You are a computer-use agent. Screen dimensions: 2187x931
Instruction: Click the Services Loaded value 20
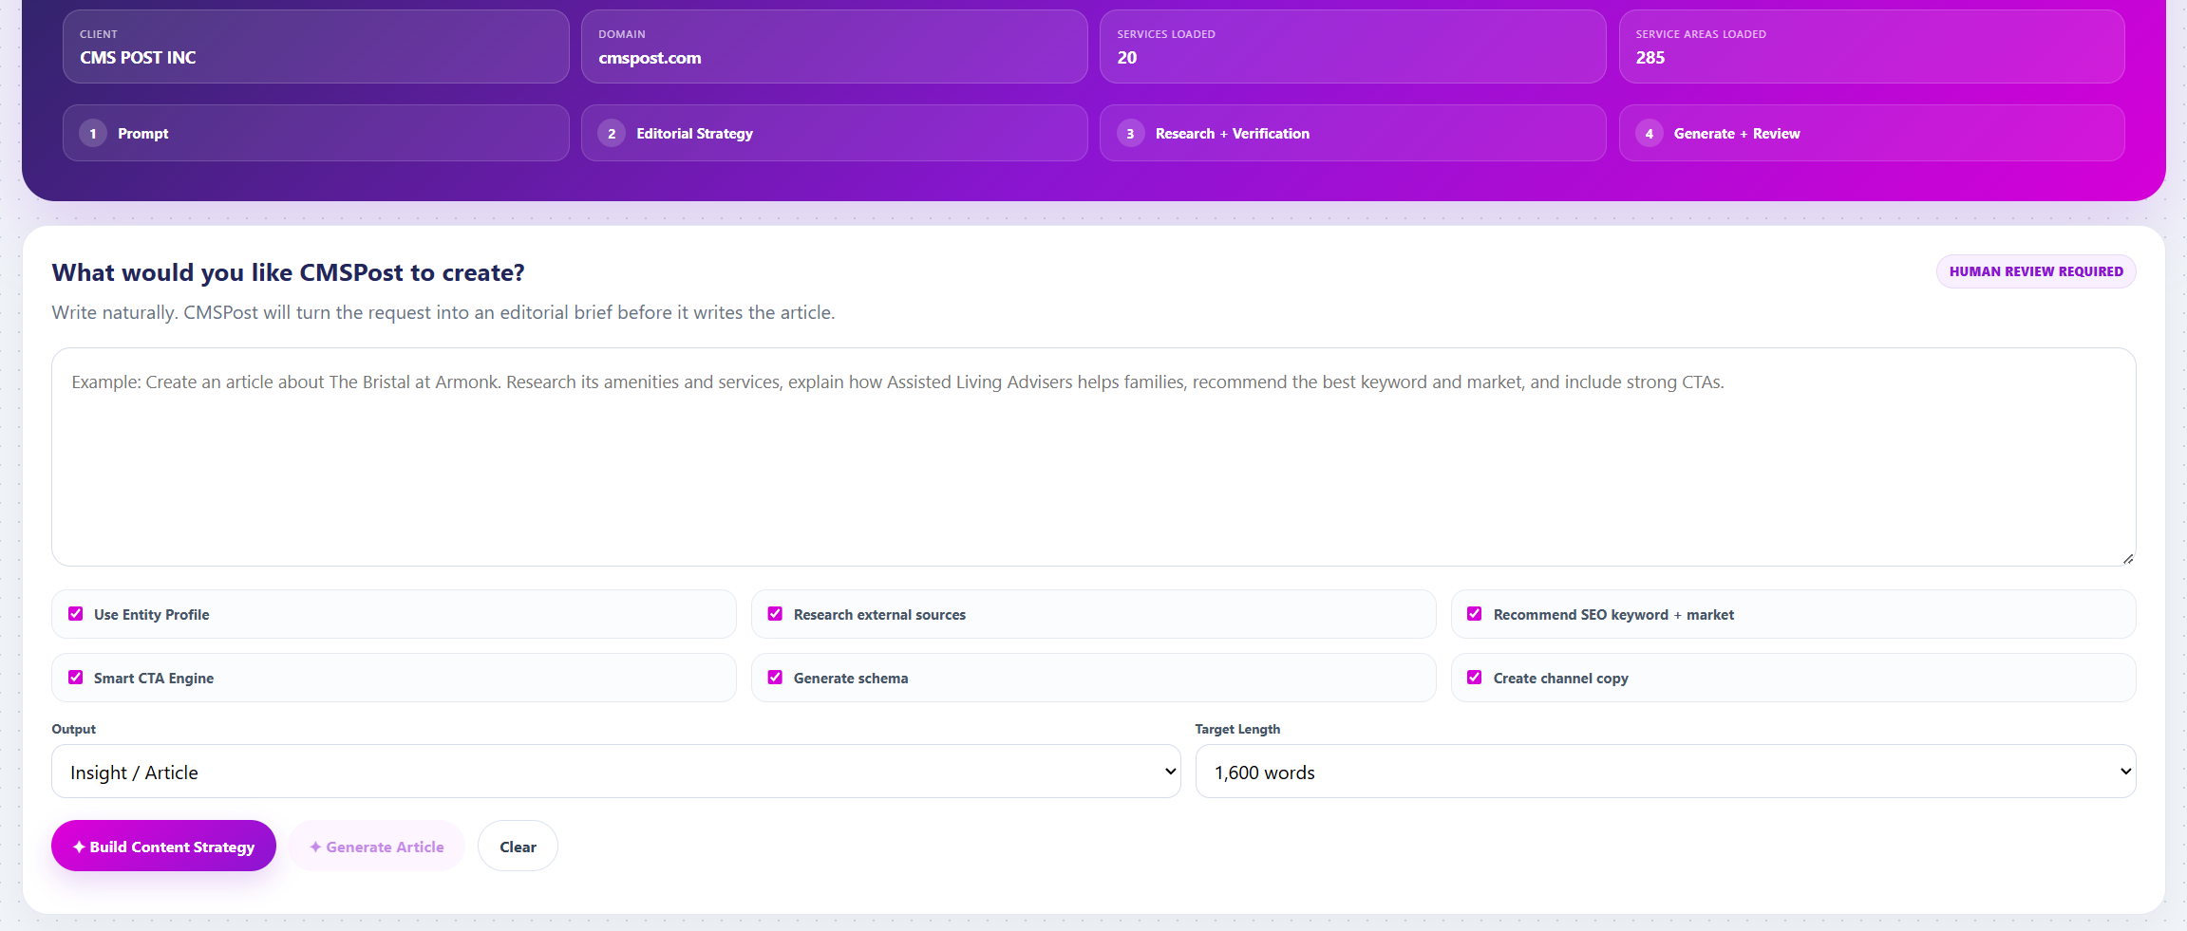click(1126, 58)
